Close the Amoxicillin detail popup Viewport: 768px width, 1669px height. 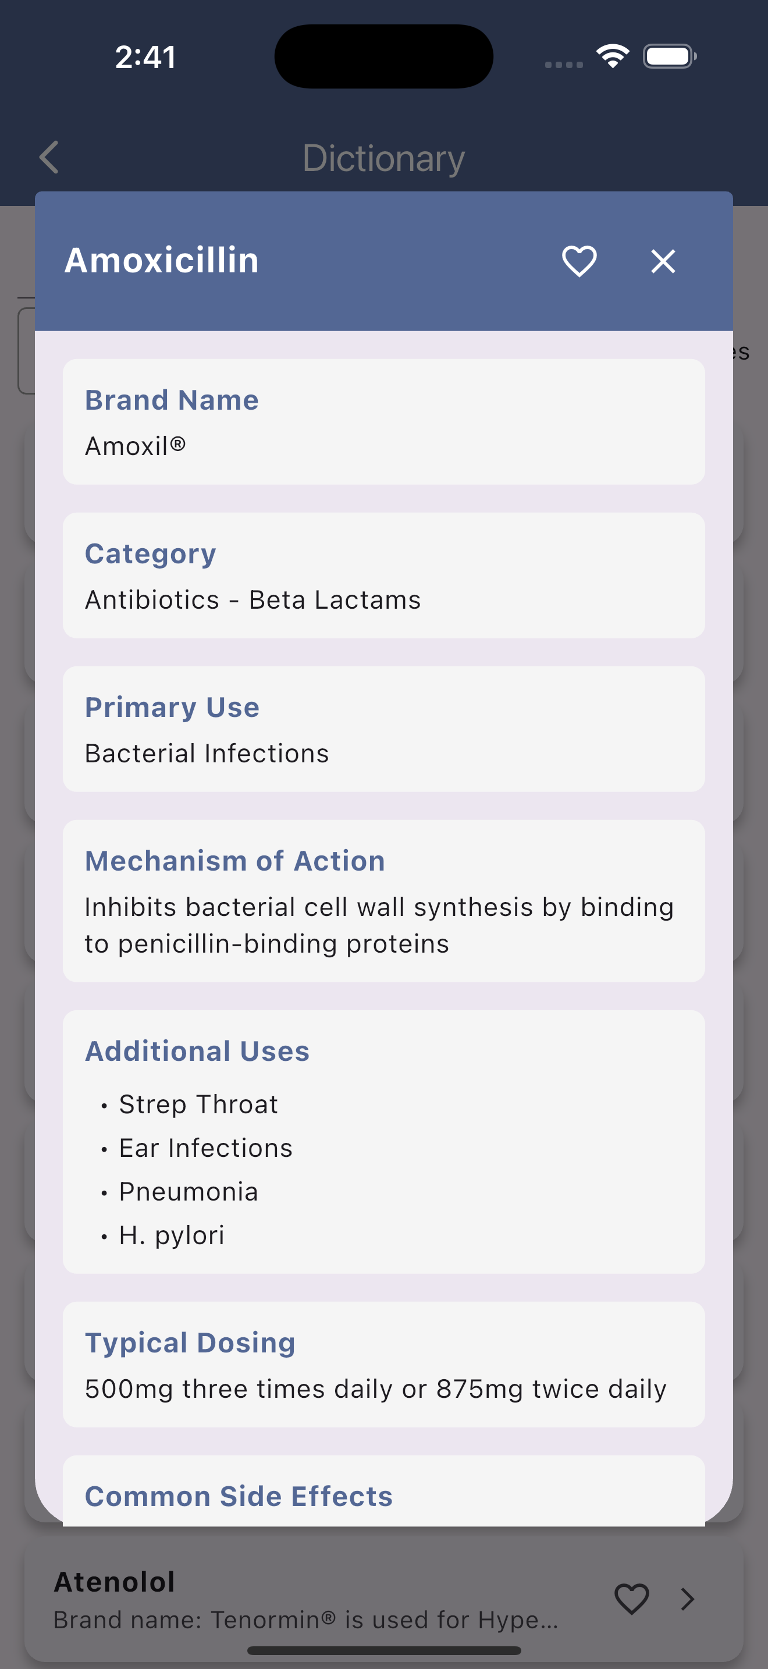coord(663,262)
